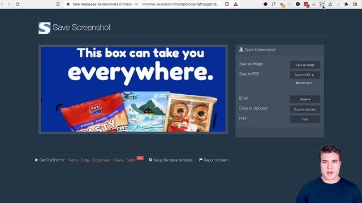Click the 'Save Screenshot' page heading text
Image resolution: width=362 pixels, height=203 pixels.
tap(81, 28)
